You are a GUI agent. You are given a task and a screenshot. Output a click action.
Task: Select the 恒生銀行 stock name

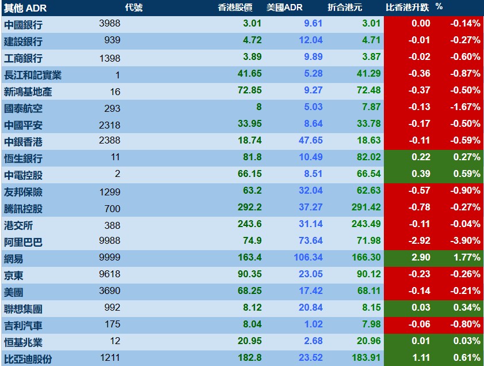pyautogui.click(x=23, y=159)
